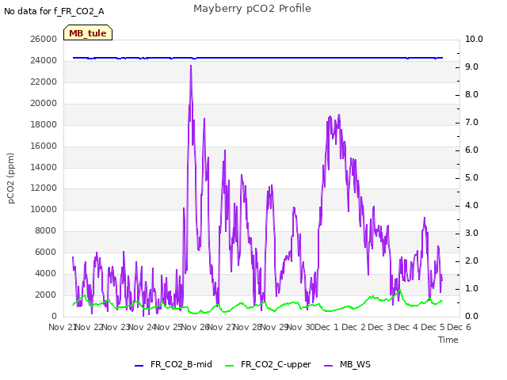
Task: Click the green C-upper peak near Dec 4
Action: click(x=400, y=290)
